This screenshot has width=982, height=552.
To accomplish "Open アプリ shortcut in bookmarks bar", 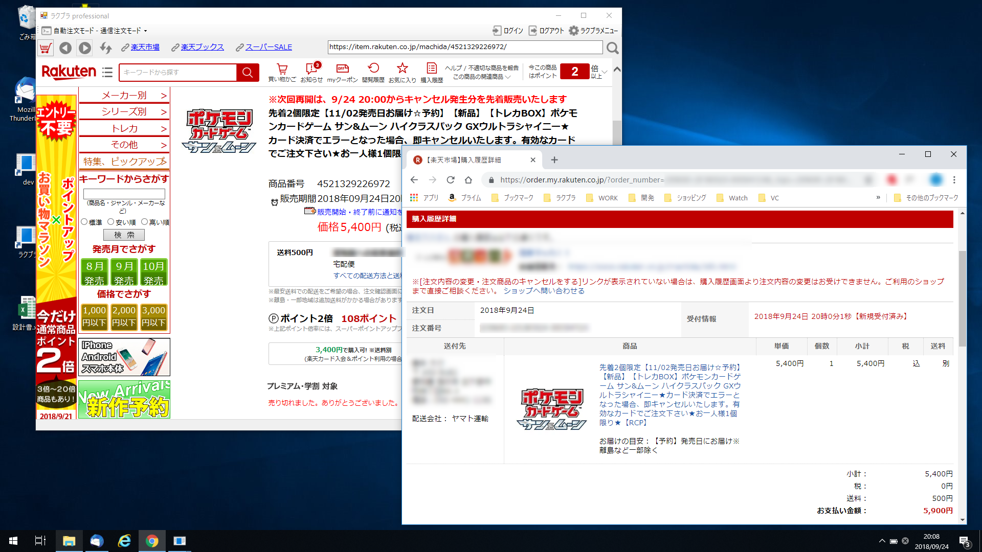I will [x=425, y=198].
